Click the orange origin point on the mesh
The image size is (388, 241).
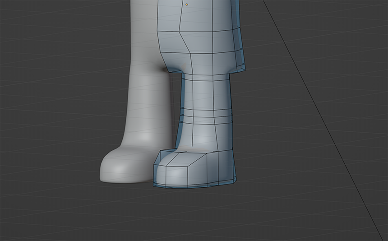pos(187,5)
